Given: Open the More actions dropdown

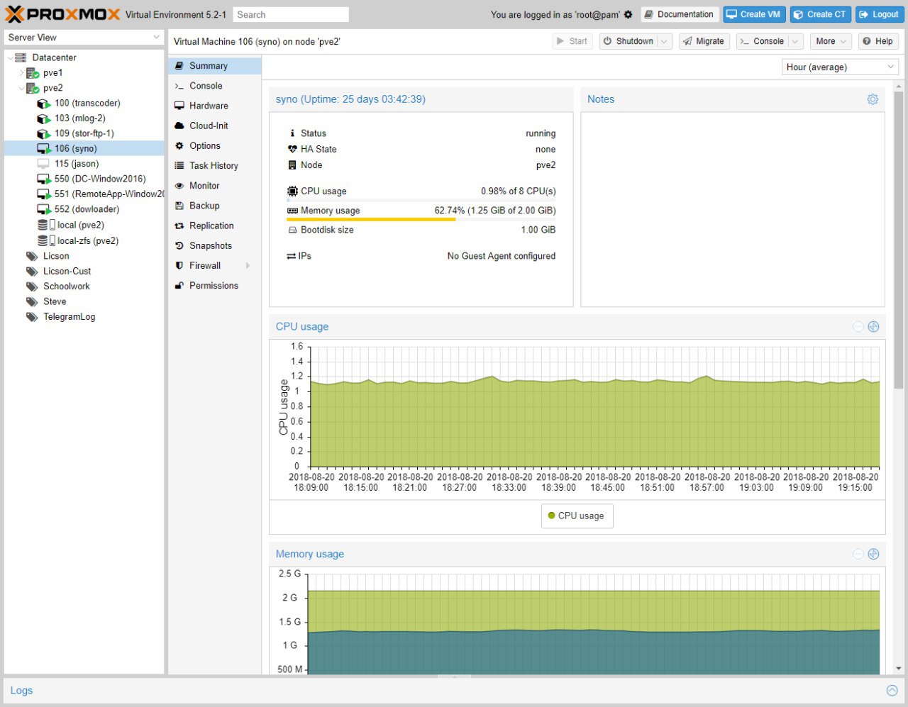Looking at the screenshot, I should (831, 42).
